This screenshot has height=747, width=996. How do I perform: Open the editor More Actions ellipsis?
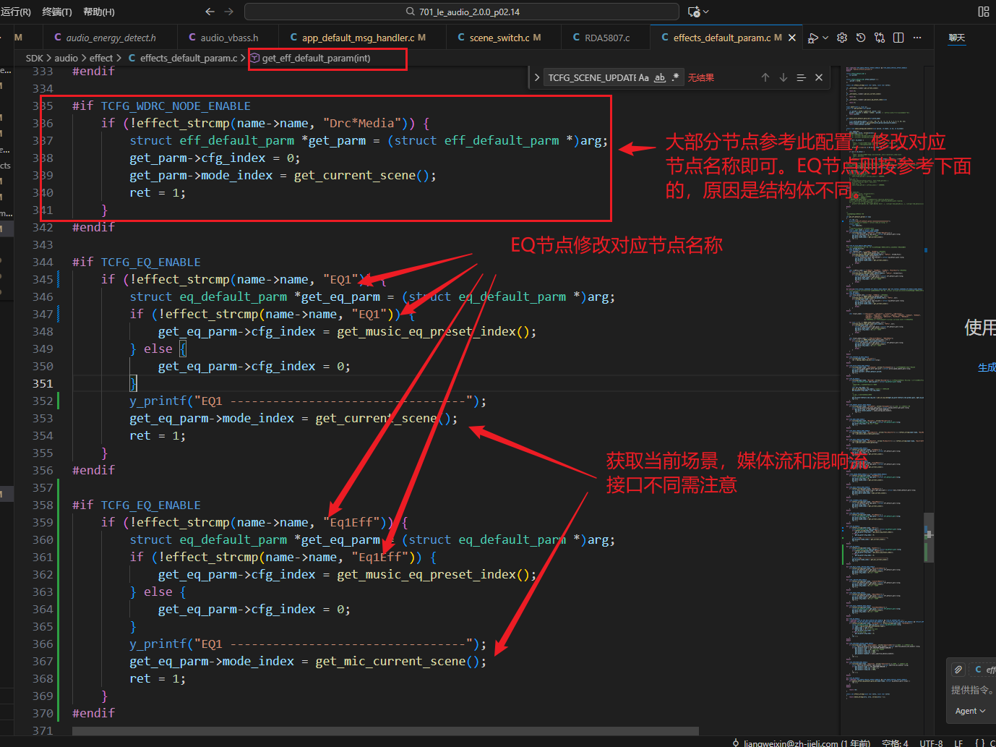[x=917, y=38]
